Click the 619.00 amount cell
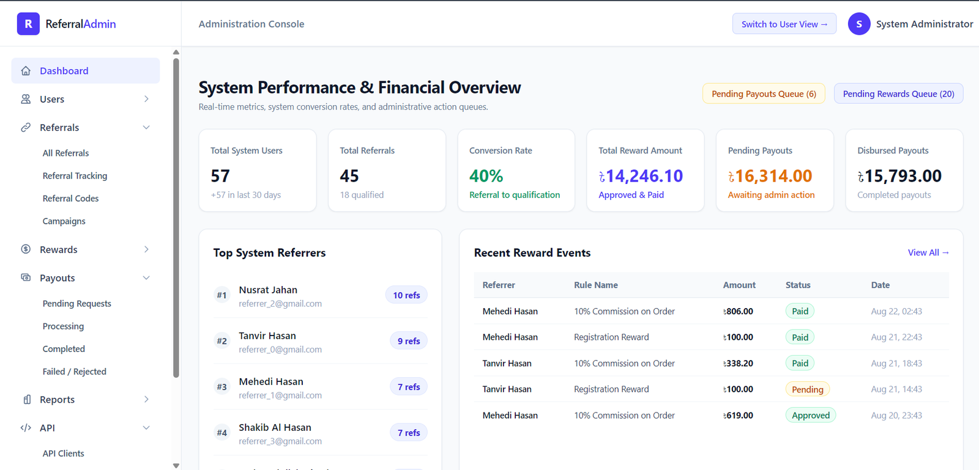Screen dimensions: 979x470 (738, 415)
